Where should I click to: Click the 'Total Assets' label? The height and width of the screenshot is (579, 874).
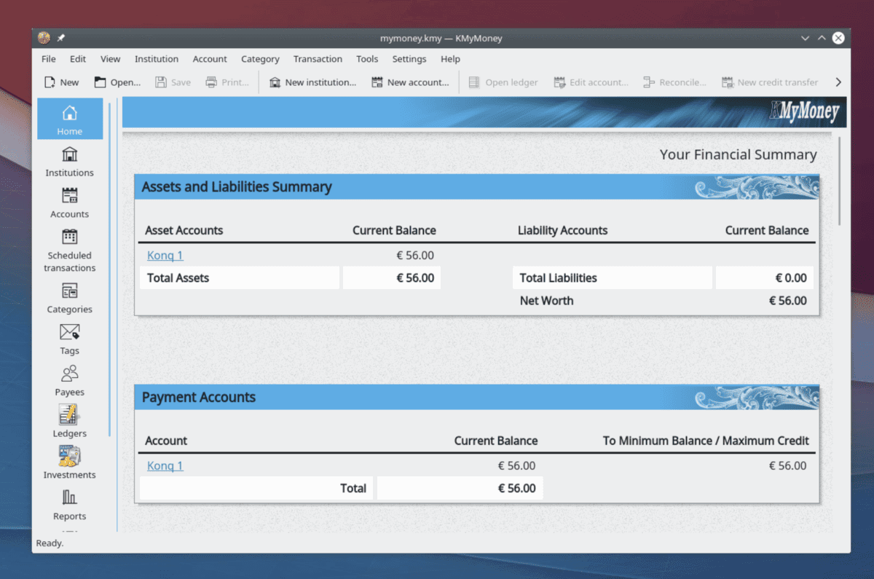coord(178,278)
